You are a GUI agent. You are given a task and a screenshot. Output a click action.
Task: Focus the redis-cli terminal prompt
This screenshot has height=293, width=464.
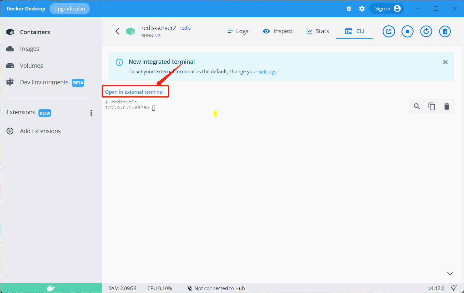click(153, 108)
